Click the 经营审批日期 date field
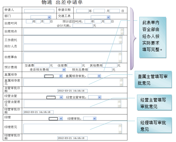 pyautogui.click(x=38, y=112)
